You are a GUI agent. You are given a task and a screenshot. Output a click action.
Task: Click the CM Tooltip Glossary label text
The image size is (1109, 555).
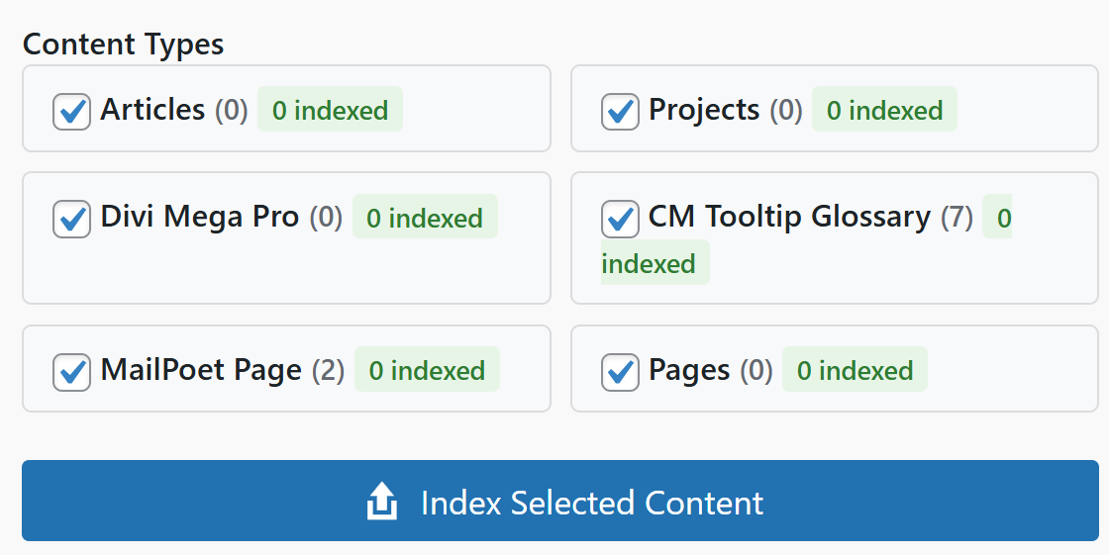789,217
